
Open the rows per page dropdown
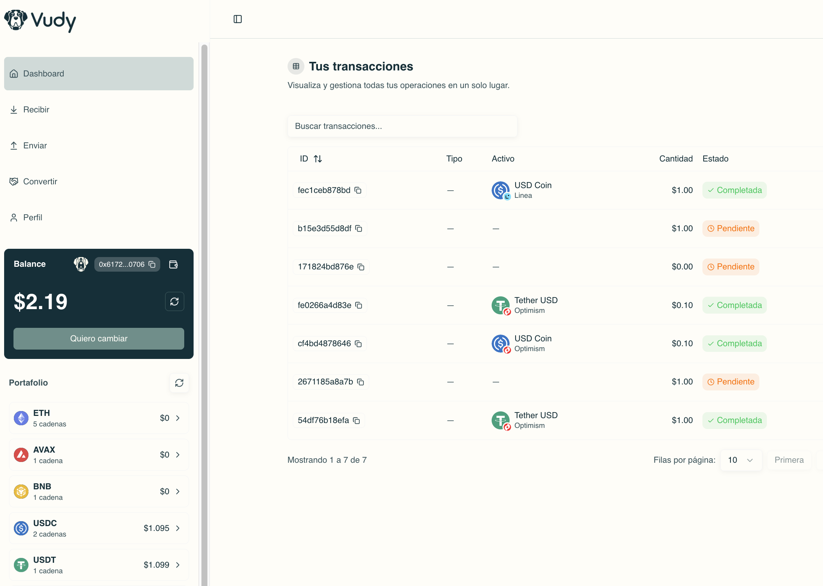click(x=741, y=460)
